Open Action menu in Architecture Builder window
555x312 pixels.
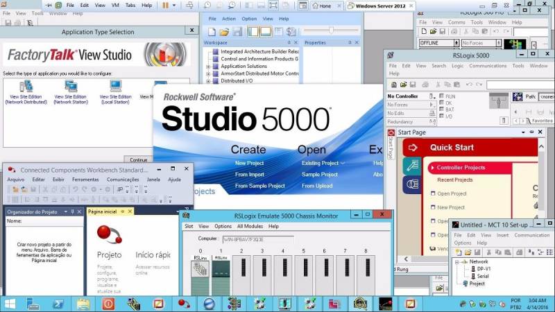point(229,19)
